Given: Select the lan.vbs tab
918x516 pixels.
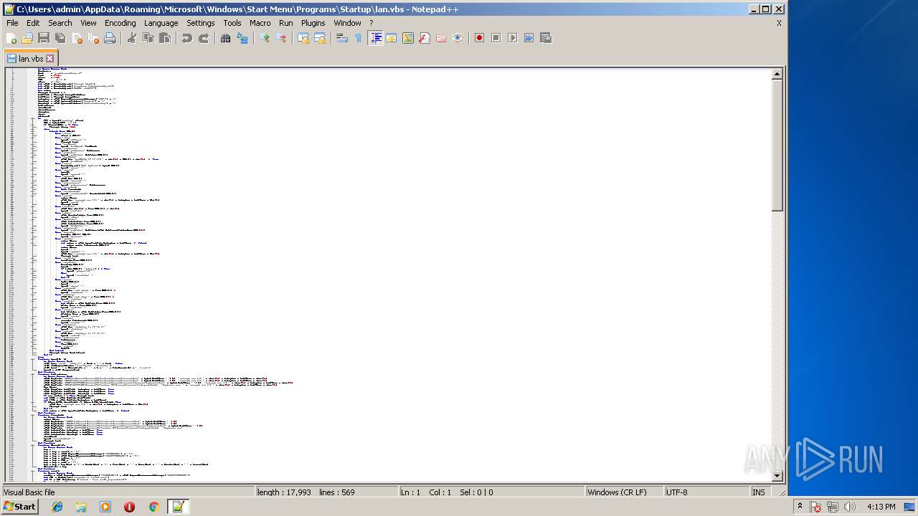Looking at the screenshot, I should click(x=30, y=58).
